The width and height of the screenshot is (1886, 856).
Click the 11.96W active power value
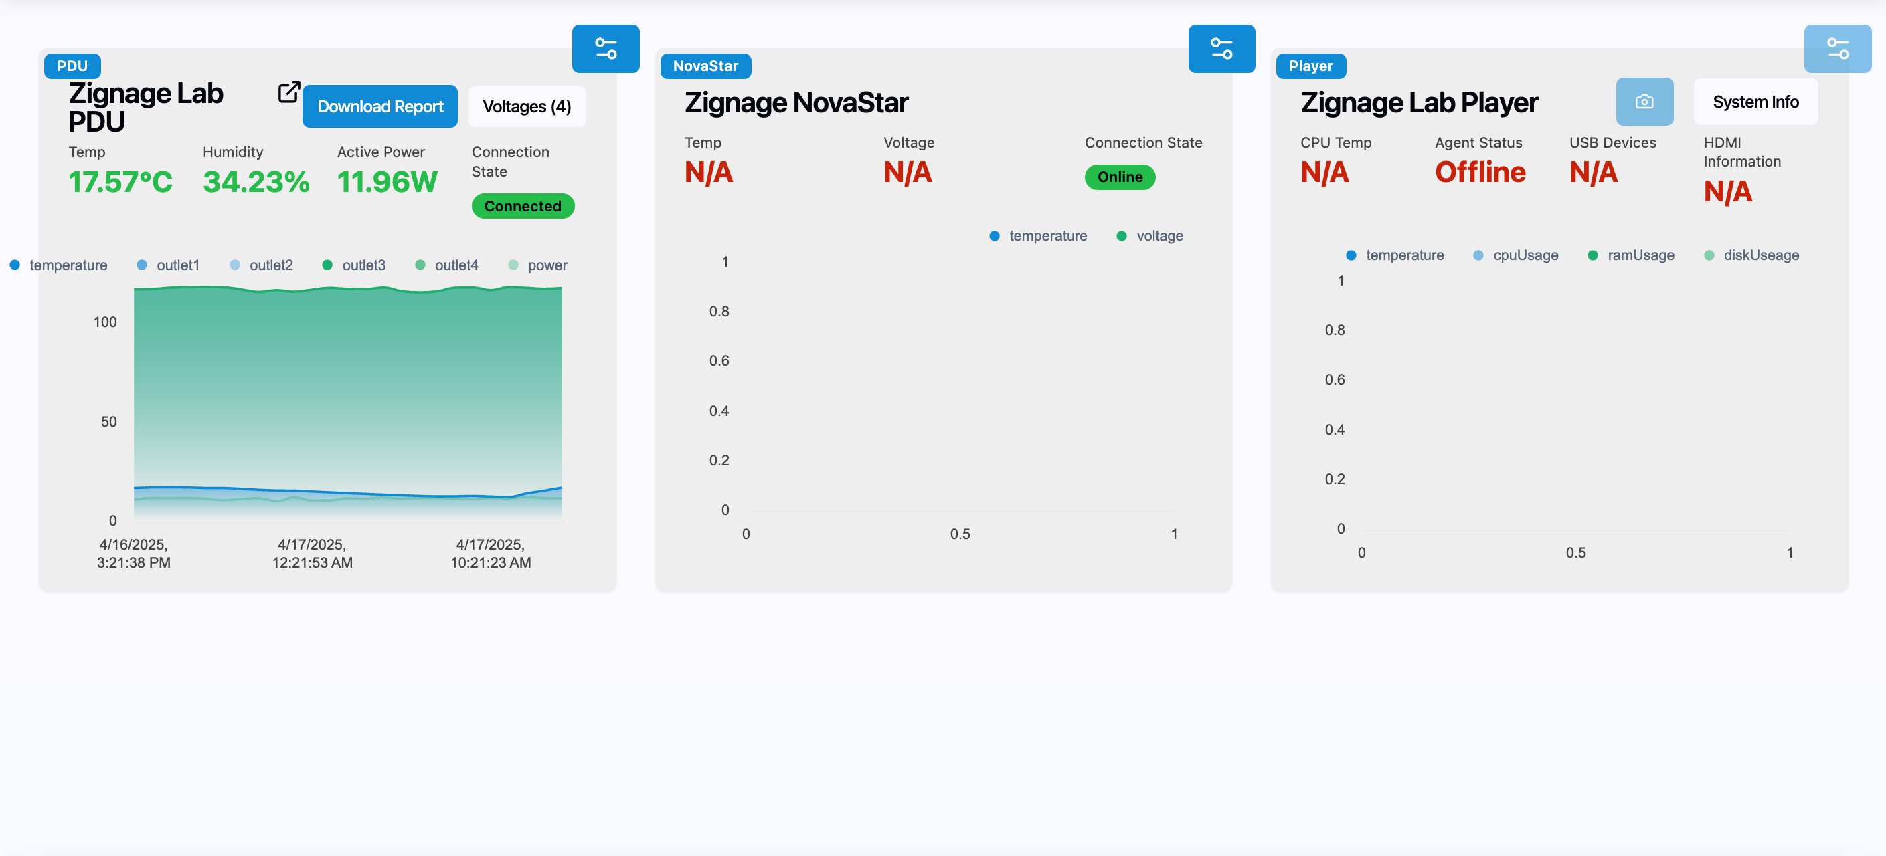point(388,182)
